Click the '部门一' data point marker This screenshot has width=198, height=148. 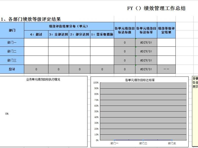click(x=114, y=140)
